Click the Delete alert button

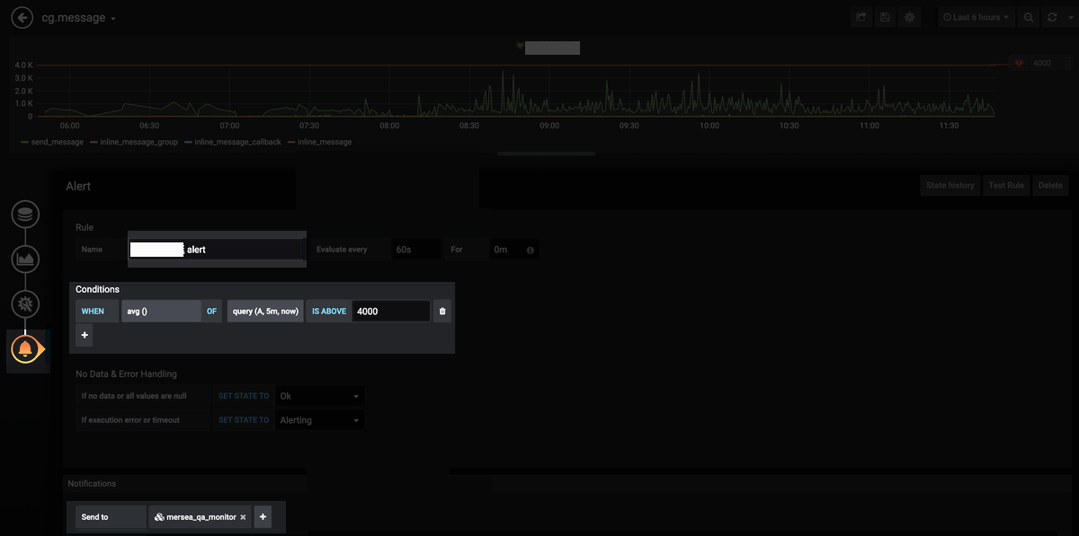[x=1050, y=185]
